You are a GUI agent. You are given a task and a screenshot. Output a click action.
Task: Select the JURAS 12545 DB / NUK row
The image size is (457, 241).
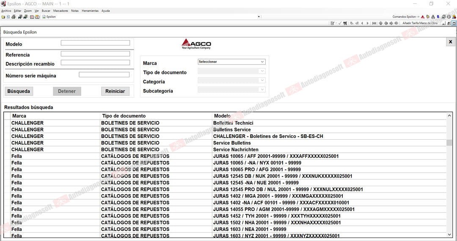click(x=225, y=176)
